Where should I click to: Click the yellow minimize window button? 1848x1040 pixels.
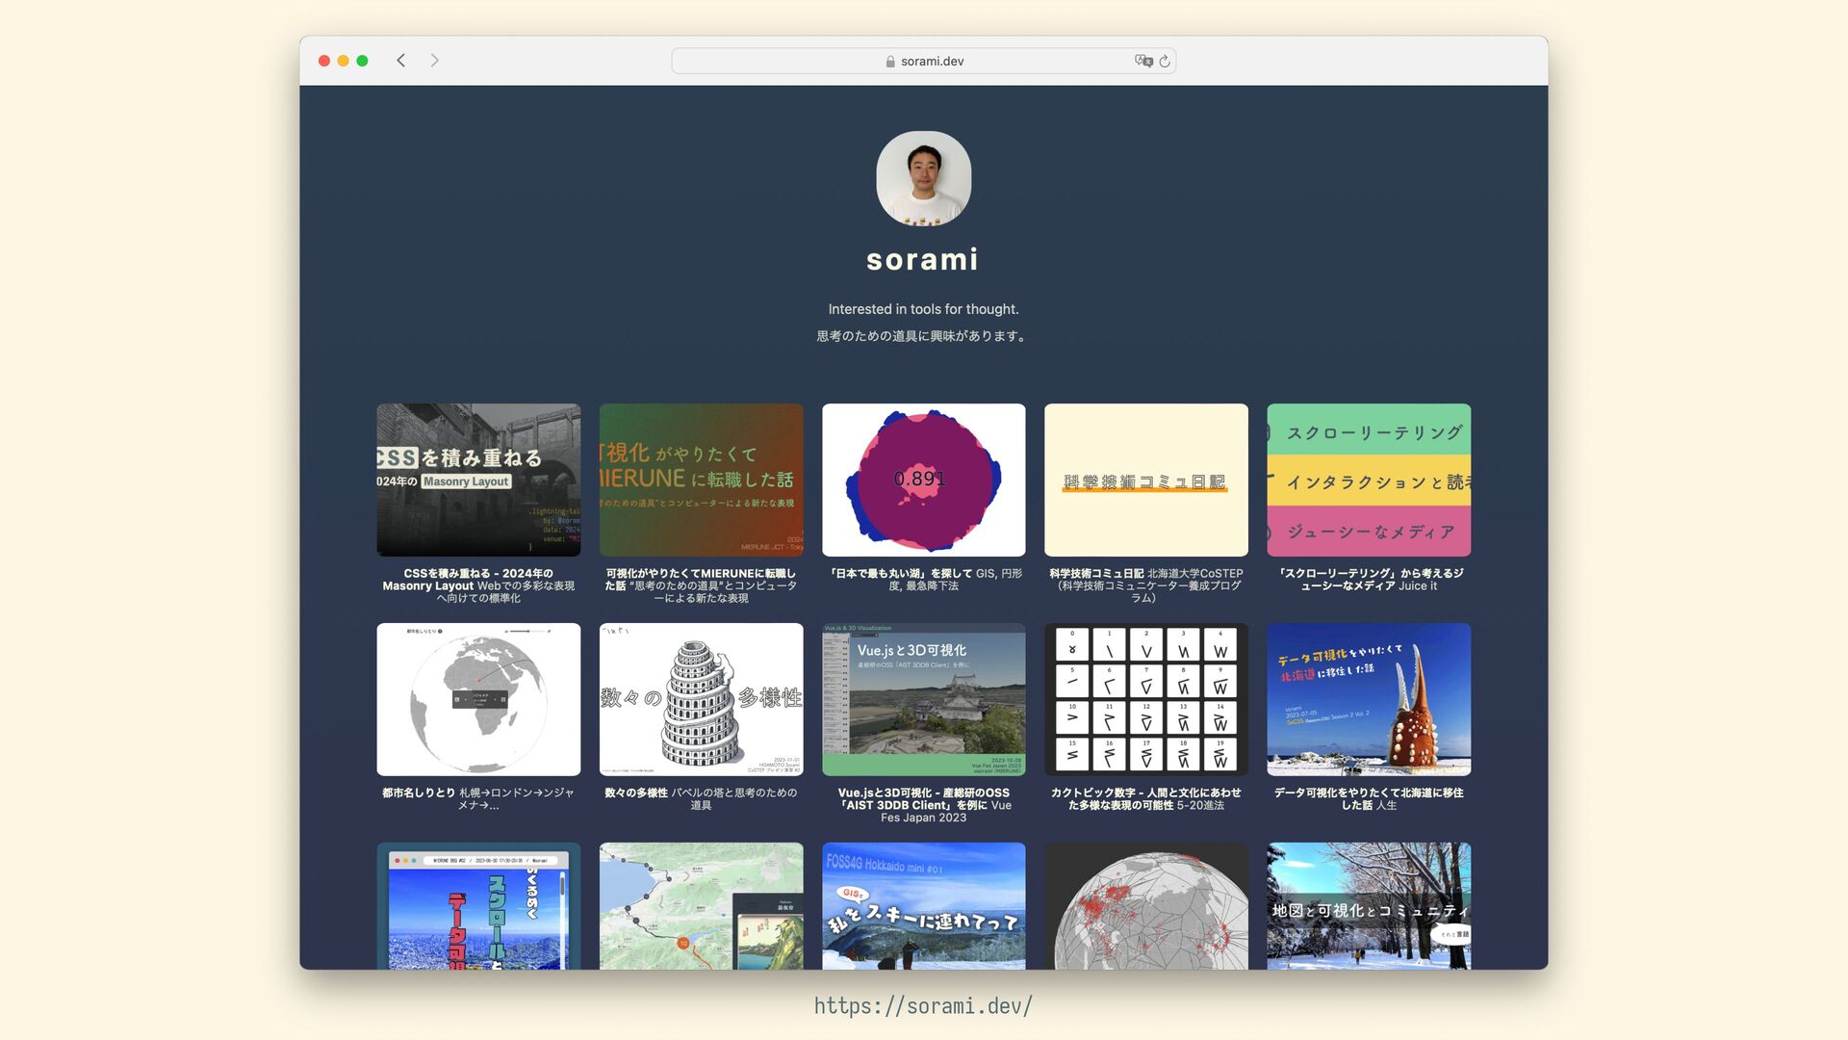click(343, 61)
